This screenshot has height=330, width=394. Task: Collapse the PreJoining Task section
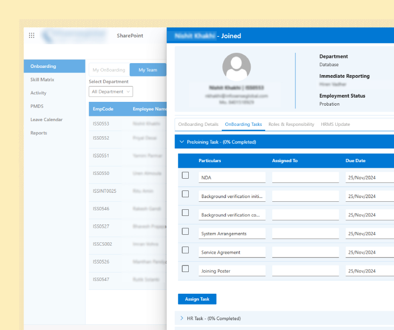[182, 142]
